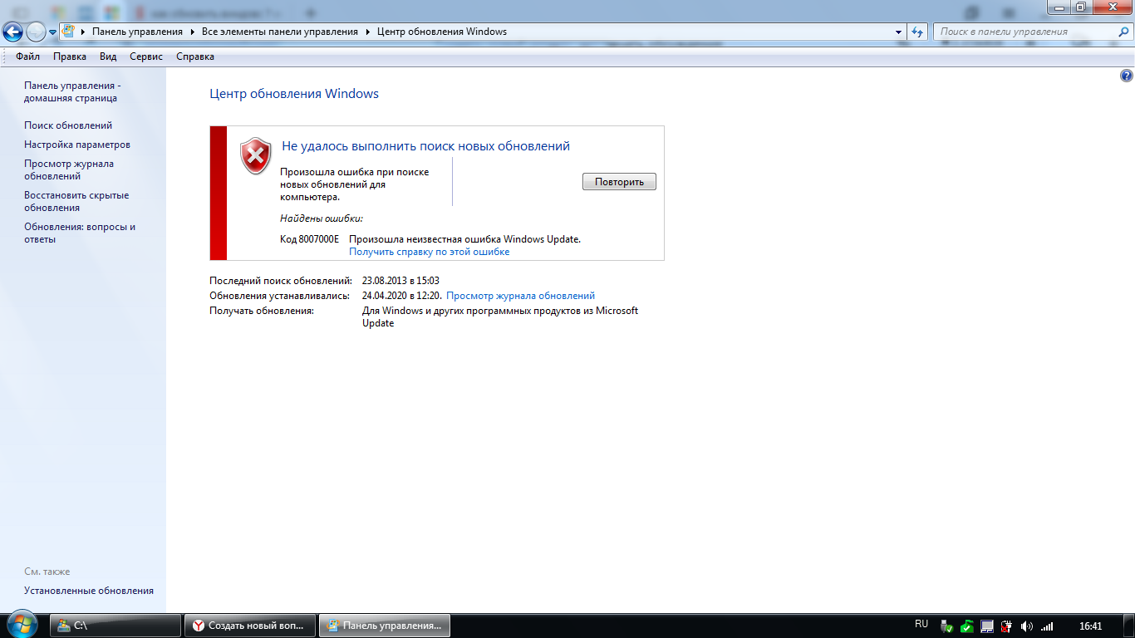Open the Сервис menu
The height and width of the screenshot is (638, 1135).
point(146,56)
